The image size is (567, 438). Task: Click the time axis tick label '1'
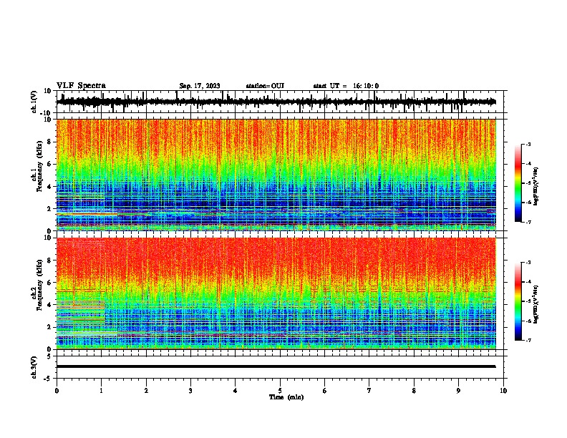click(101, 391)
